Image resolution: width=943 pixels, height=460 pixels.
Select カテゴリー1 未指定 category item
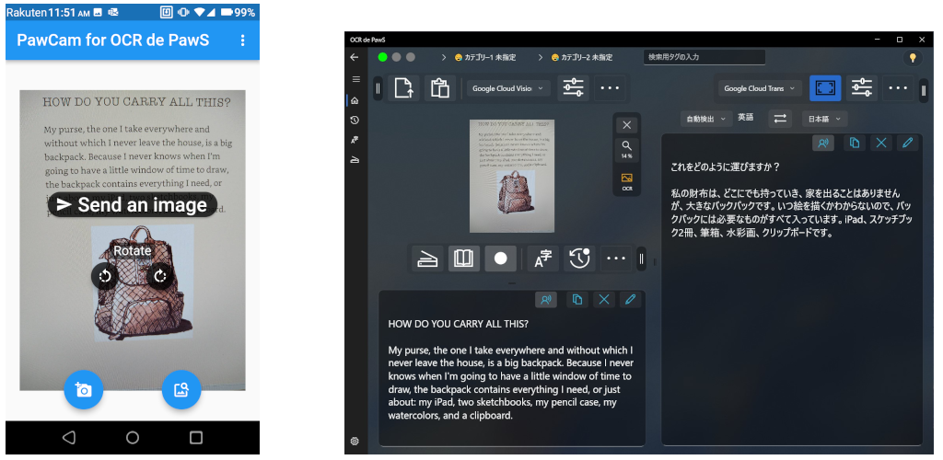(x=488, y=57)
